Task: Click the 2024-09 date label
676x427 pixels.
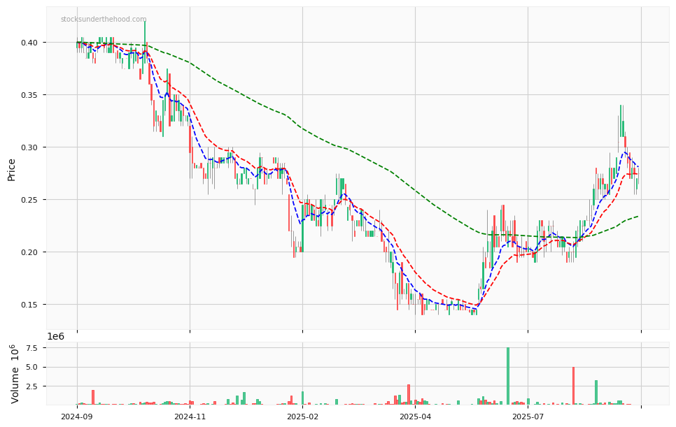Action: (x=77, y=417)
